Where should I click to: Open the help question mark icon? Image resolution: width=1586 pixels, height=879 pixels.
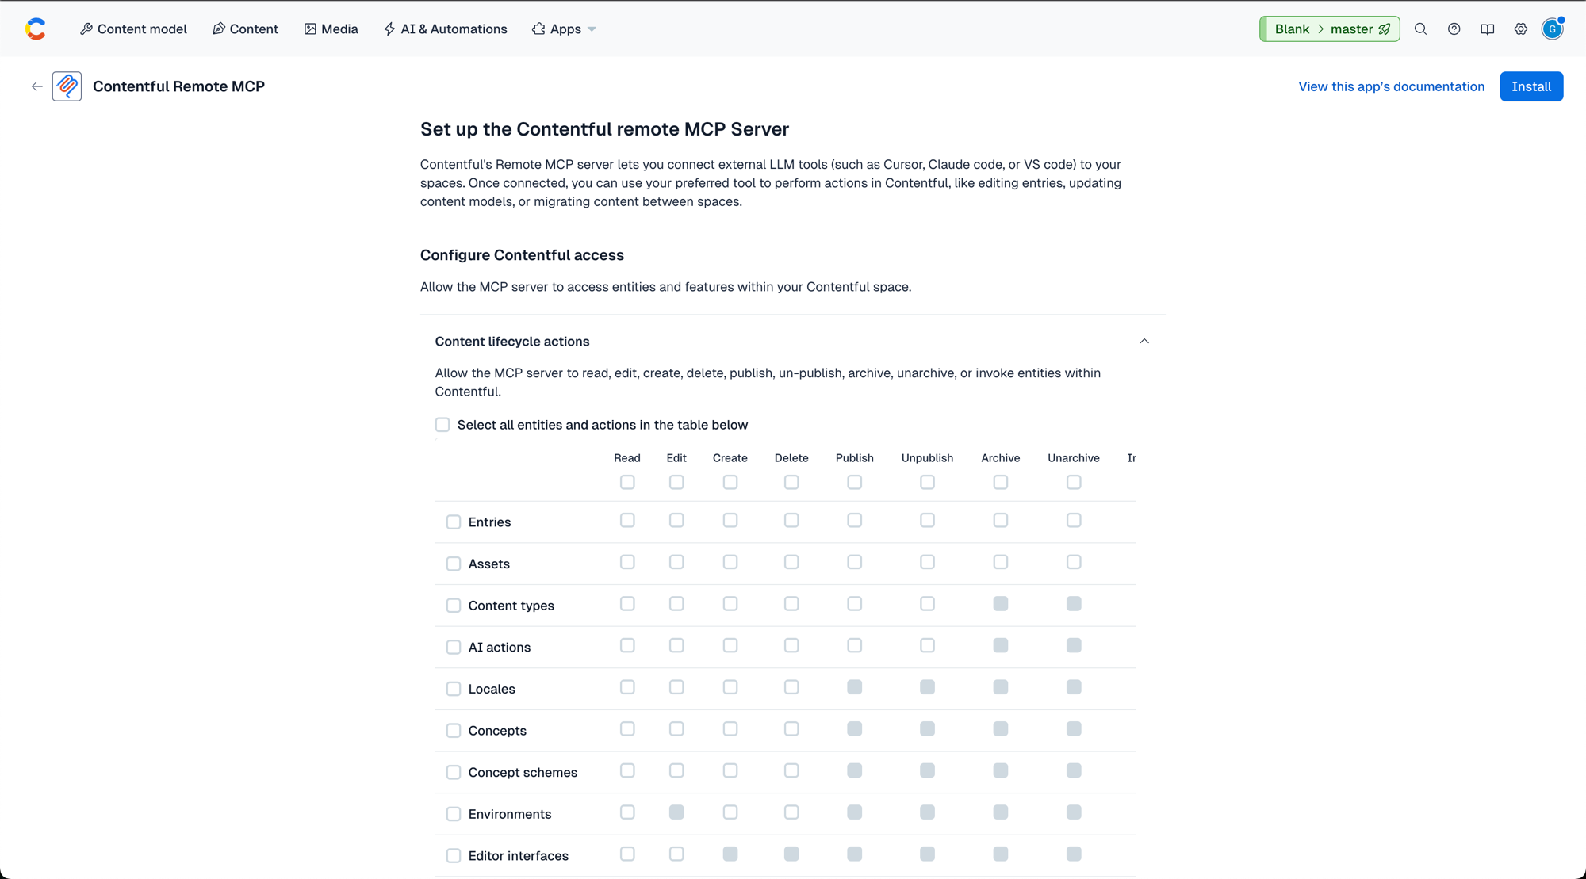[x=1454, y=29]
